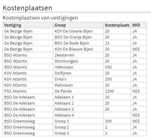Image resolution: width=151 pixels, height=139 pixels.
Task: Select the Orka's group cell
Action: pos(78,79)
